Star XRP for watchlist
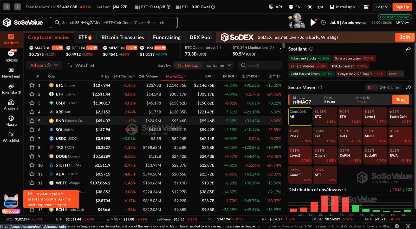 32,112
